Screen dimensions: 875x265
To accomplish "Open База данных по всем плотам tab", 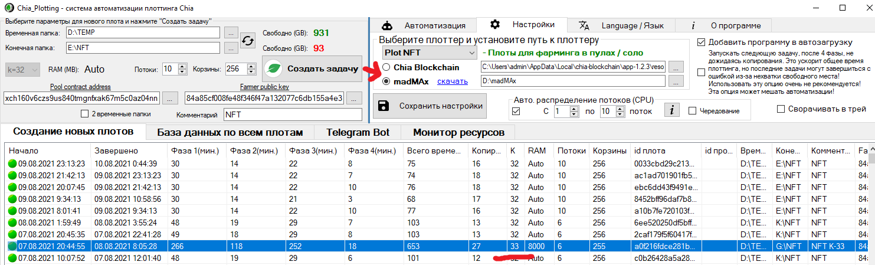I will (230, 132).
